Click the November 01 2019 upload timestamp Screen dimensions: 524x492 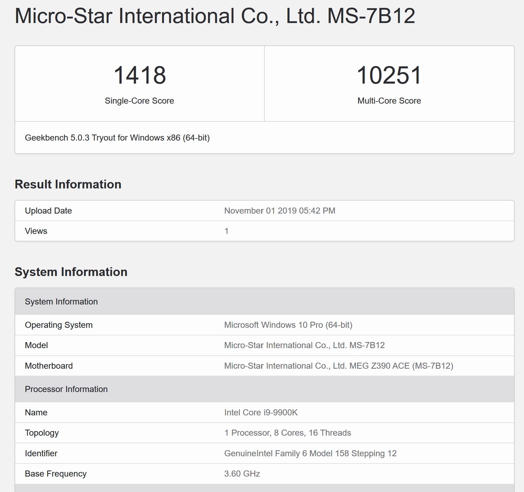(279, 210)
